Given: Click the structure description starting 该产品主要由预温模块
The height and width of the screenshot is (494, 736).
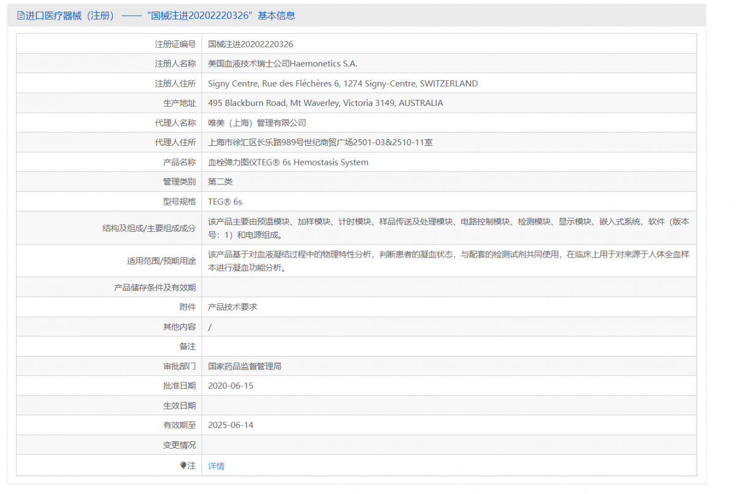Looking at the screenshot, I should pos(449,228).
